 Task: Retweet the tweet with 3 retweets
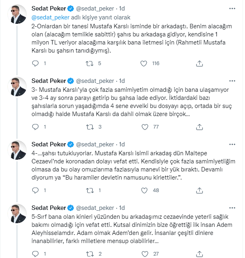coord(90,127)
